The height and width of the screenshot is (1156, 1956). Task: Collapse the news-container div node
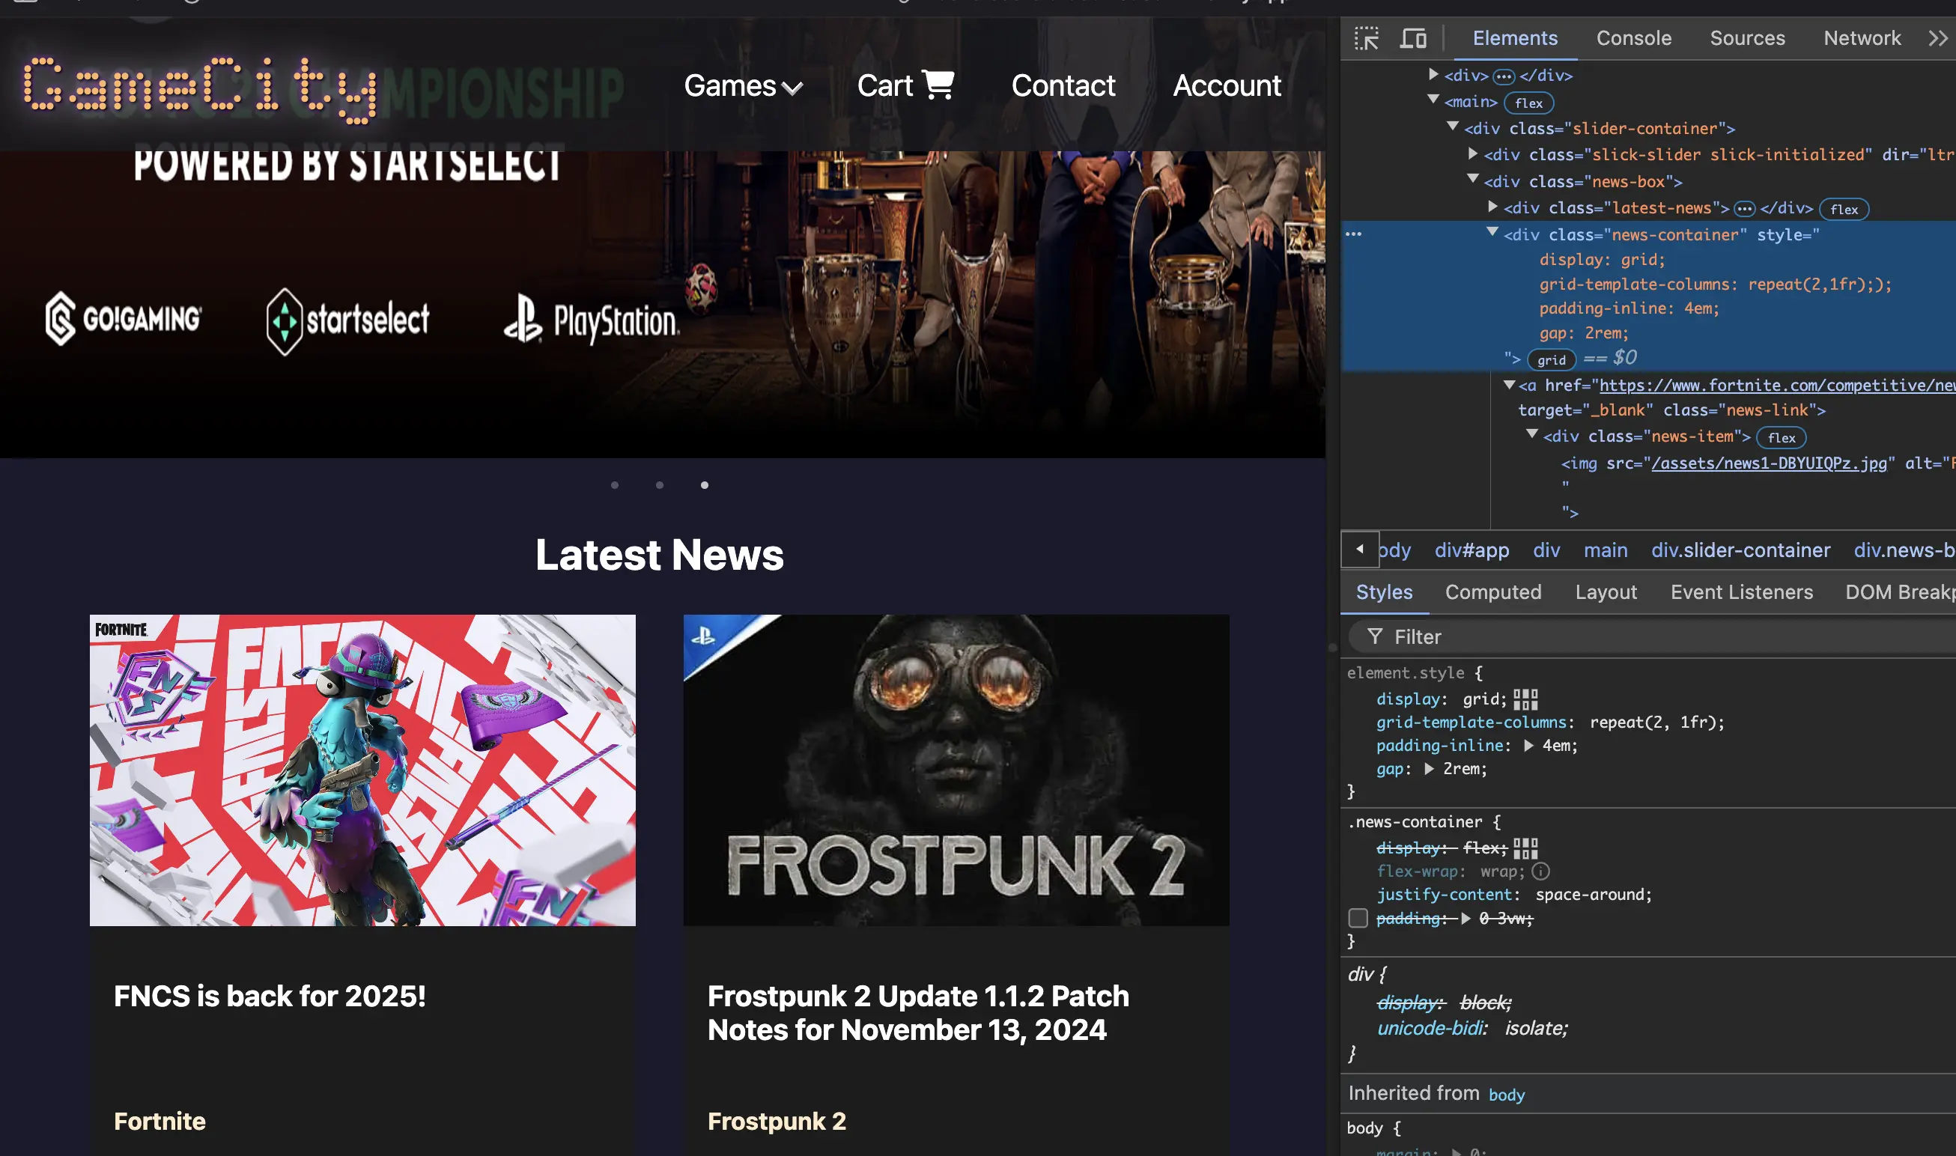coord(1492,232)
